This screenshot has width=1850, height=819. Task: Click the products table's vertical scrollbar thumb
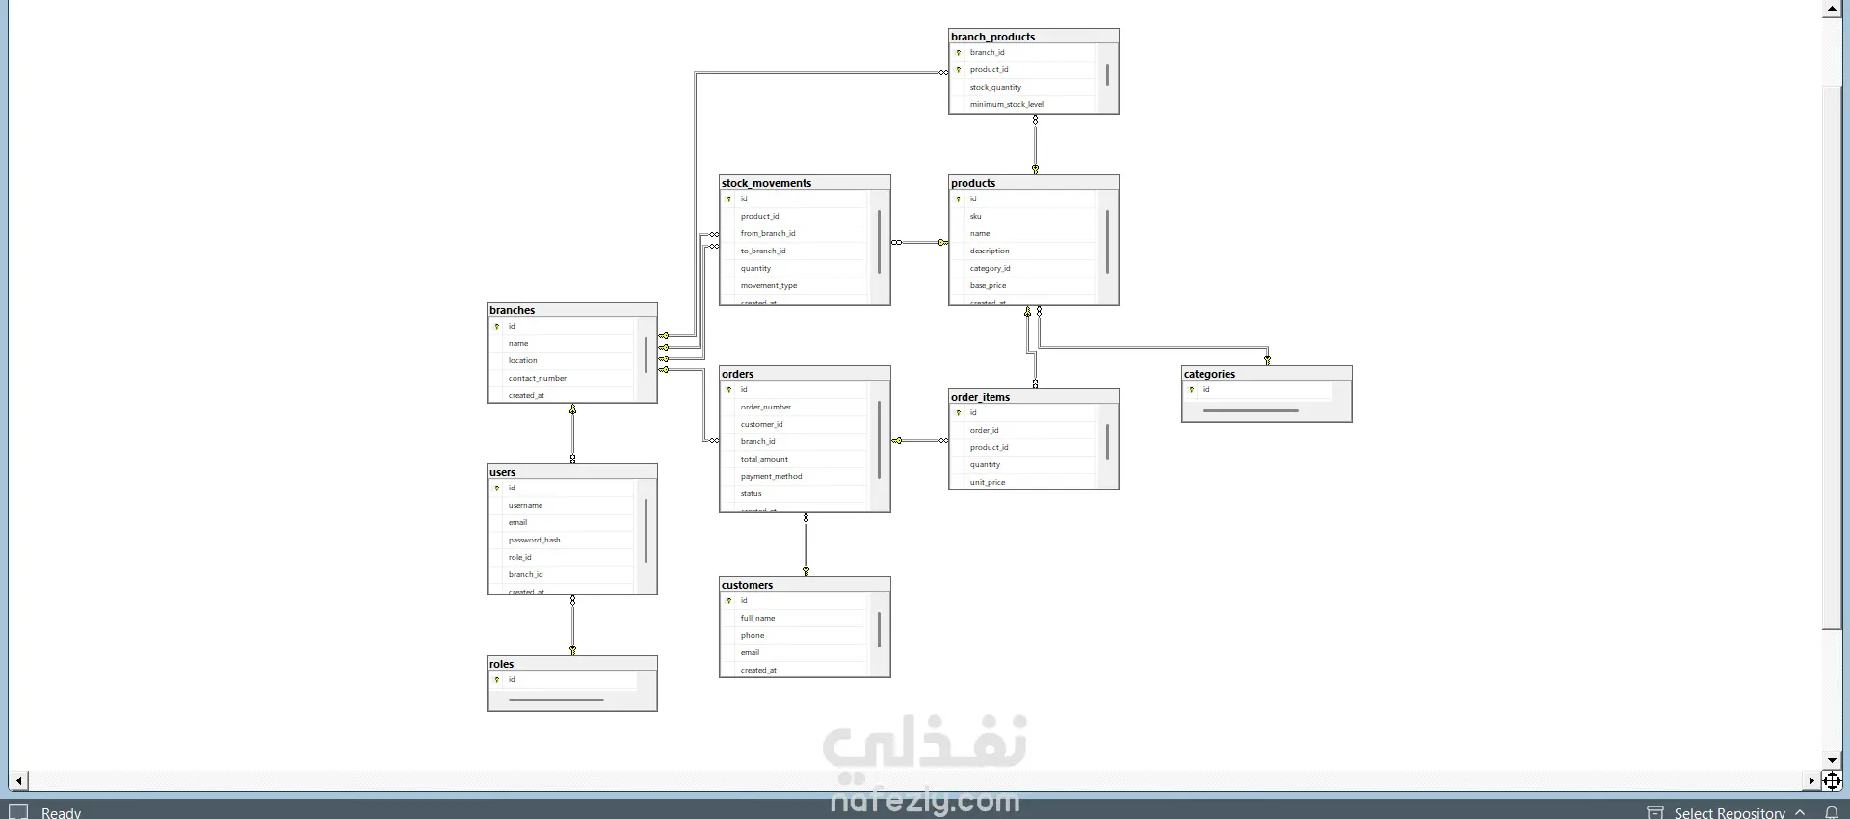tap(1107, 242)
